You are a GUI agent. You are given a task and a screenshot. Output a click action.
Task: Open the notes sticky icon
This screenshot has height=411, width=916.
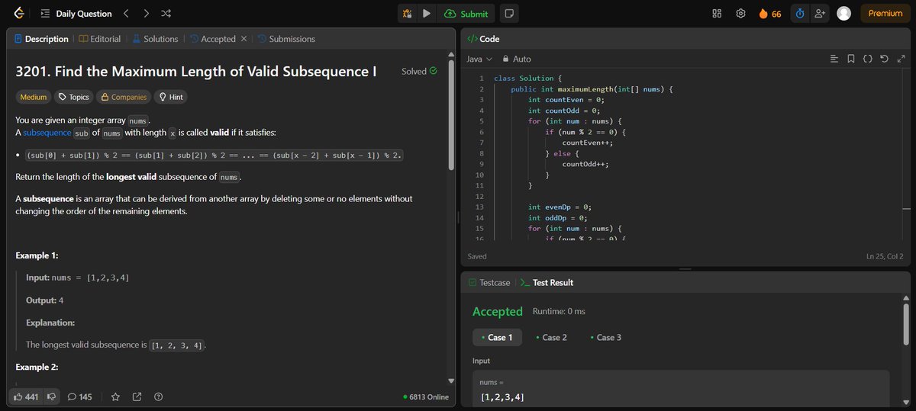(x=509, y=14)
